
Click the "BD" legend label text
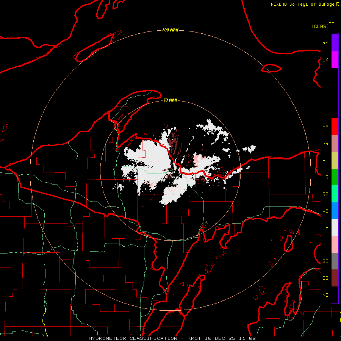(325, 161)
